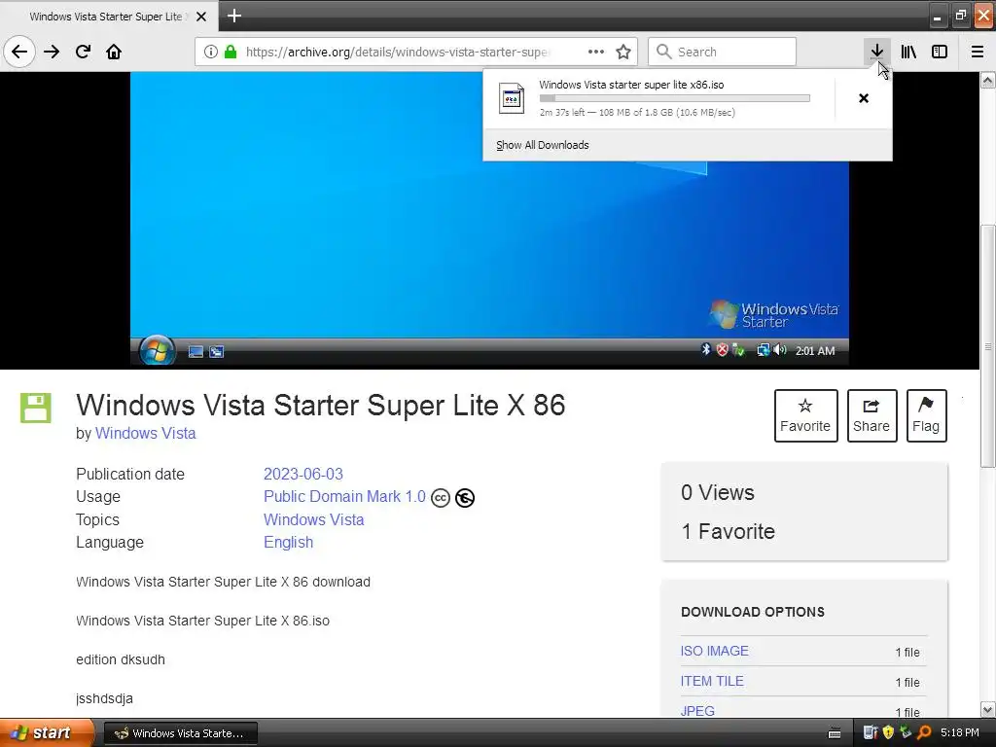Open the Windows Vista topic link

[314, 519]
